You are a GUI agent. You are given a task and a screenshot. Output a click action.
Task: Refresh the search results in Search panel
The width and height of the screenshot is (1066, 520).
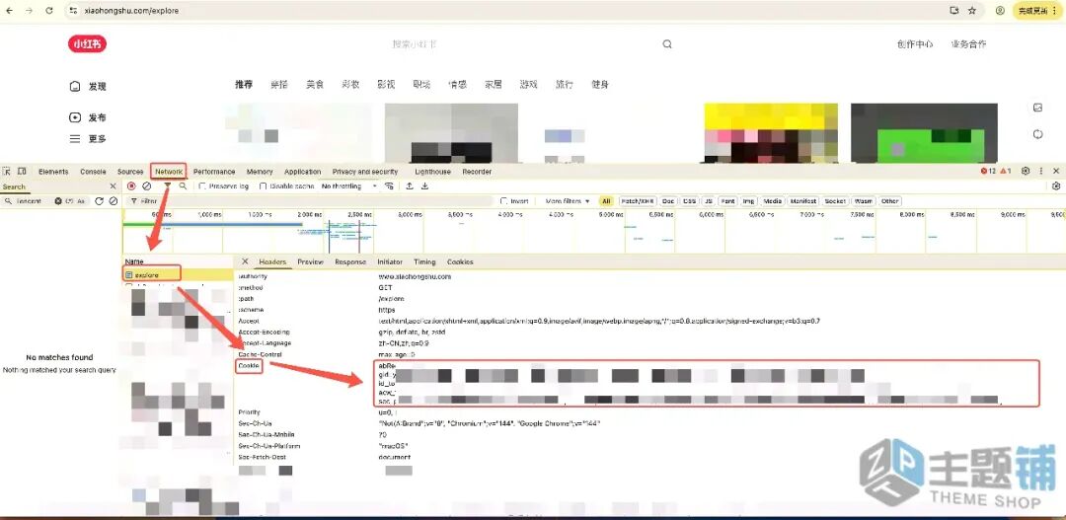100,201
